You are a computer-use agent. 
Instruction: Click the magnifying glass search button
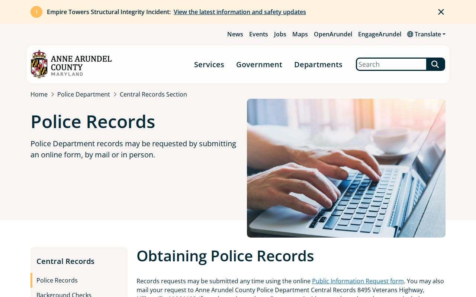pos(435,64)
